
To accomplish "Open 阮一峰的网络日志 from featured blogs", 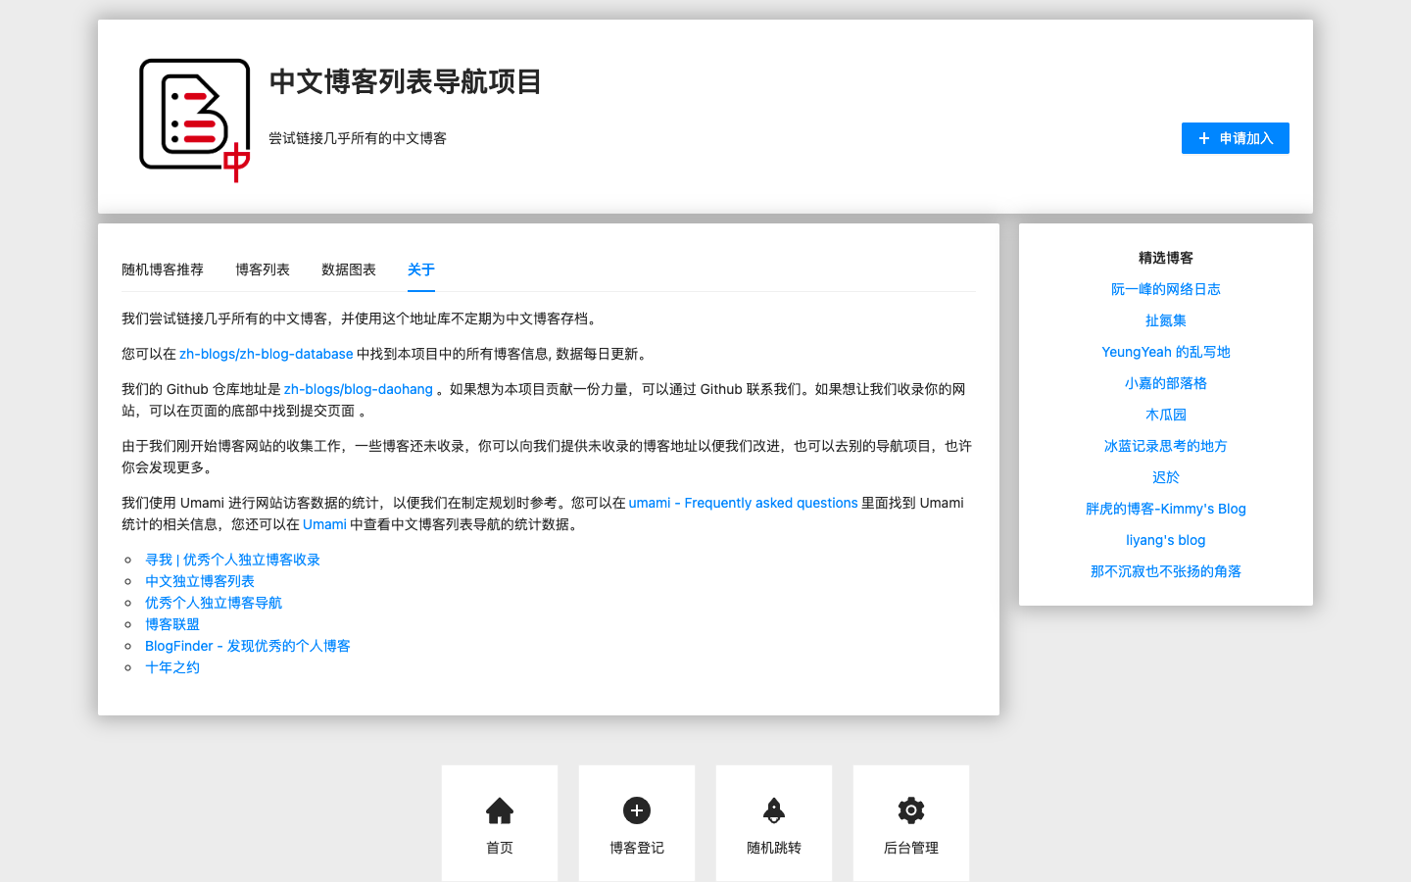I will pos(1165,289).
